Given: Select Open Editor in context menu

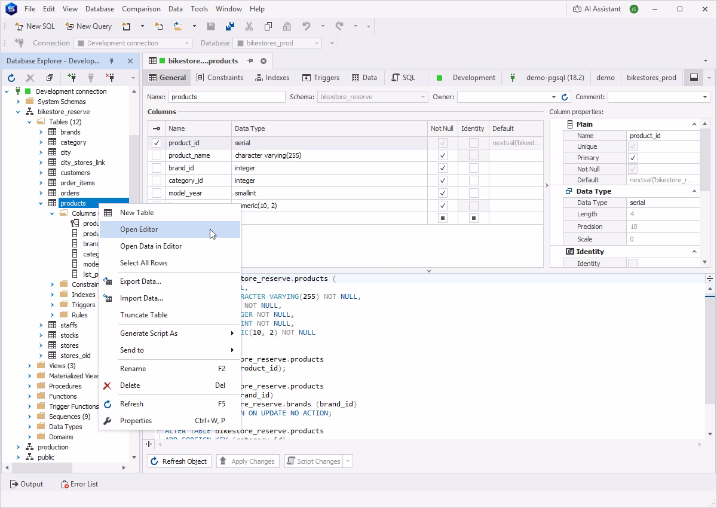Looking at the screenshot, I should (x=170, y=229).
